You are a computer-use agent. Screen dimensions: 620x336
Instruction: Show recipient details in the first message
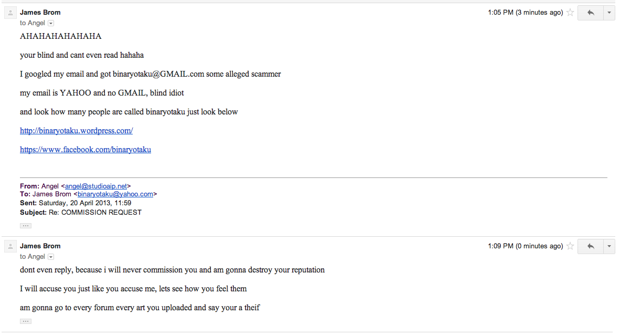pos(51,23)
